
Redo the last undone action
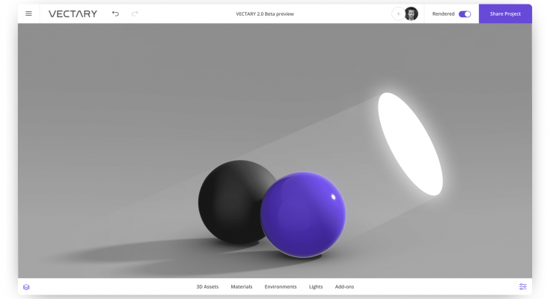coord(135,13)
